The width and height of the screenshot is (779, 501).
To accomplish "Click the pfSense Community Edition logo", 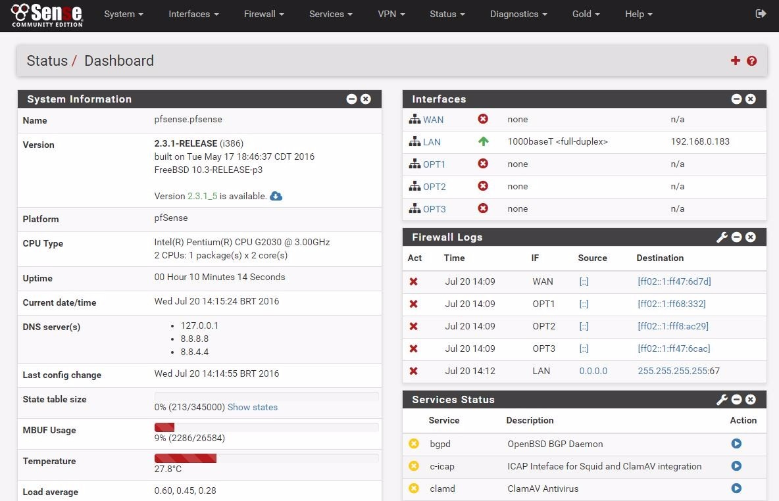I will pos(47,15).
